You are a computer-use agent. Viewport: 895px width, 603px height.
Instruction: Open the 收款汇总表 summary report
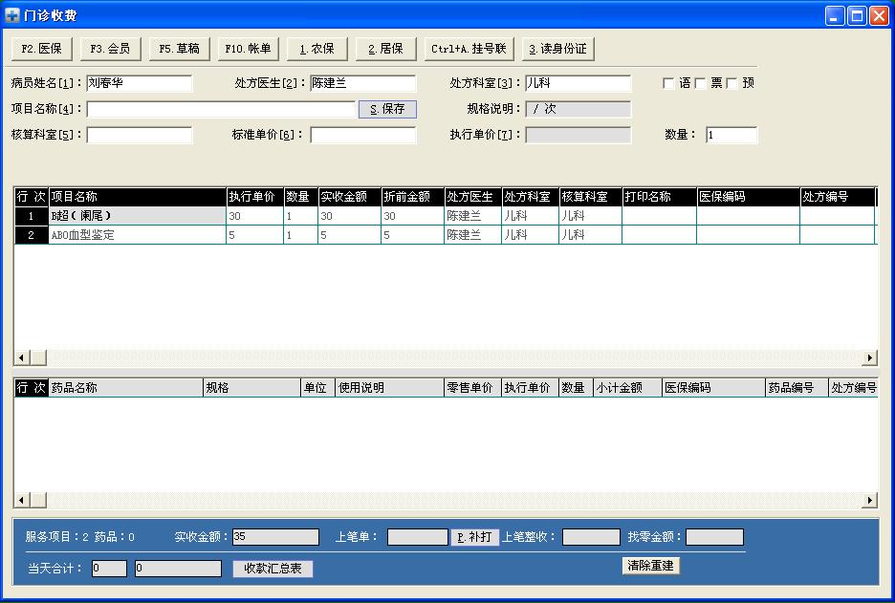pos(273,569)
